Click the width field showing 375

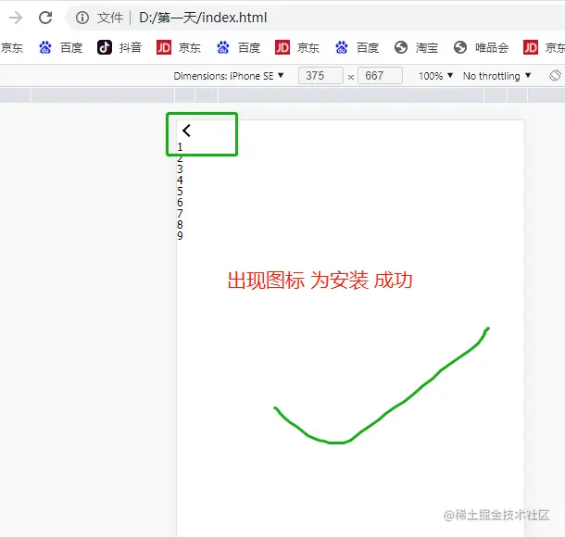(320, 76)
